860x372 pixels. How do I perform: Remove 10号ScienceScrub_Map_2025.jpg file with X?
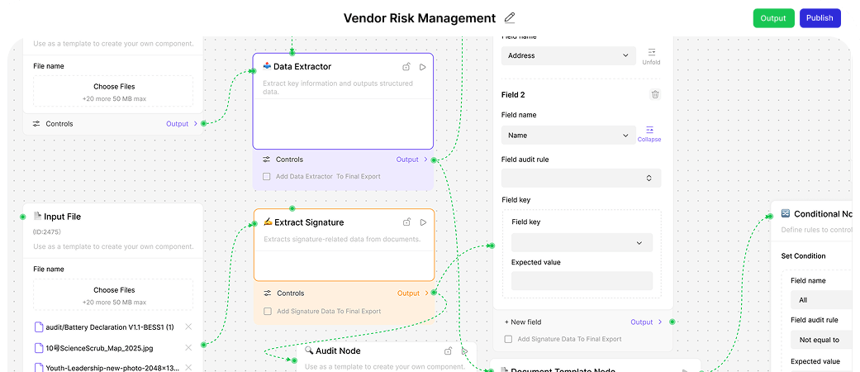click(188, 347)
